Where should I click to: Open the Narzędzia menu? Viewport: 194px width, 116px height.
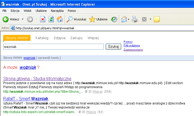[x=57, y=11]
